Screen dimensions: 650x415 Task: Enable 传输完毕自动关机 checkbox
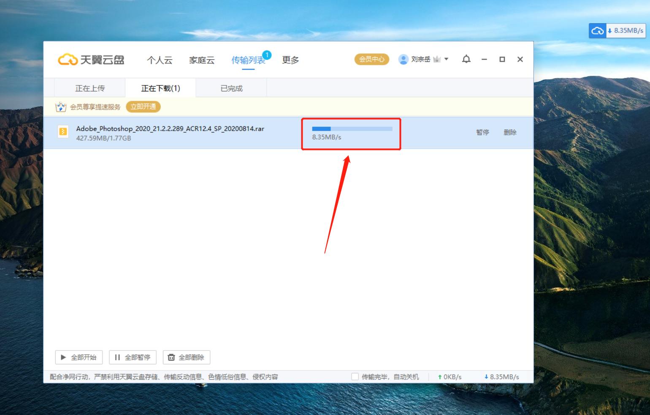pos(356,376)
